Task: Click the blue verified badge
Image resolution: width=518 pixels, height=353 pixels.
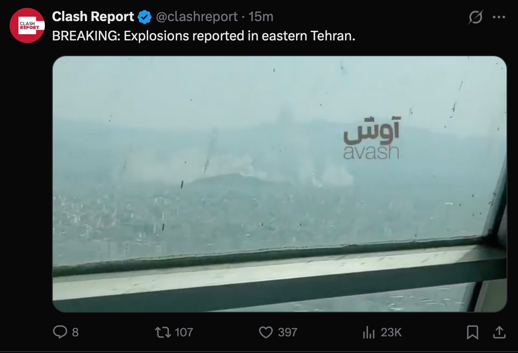Action: point(144,17)
